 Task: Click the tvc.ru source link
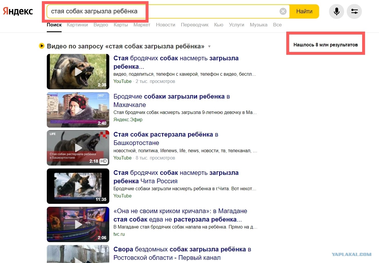119,234
